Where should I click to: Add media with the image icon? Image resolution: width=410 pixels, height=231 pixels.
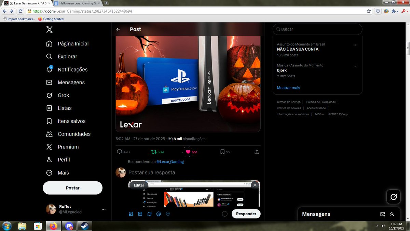pyautogui.click(x=131, y=214)
